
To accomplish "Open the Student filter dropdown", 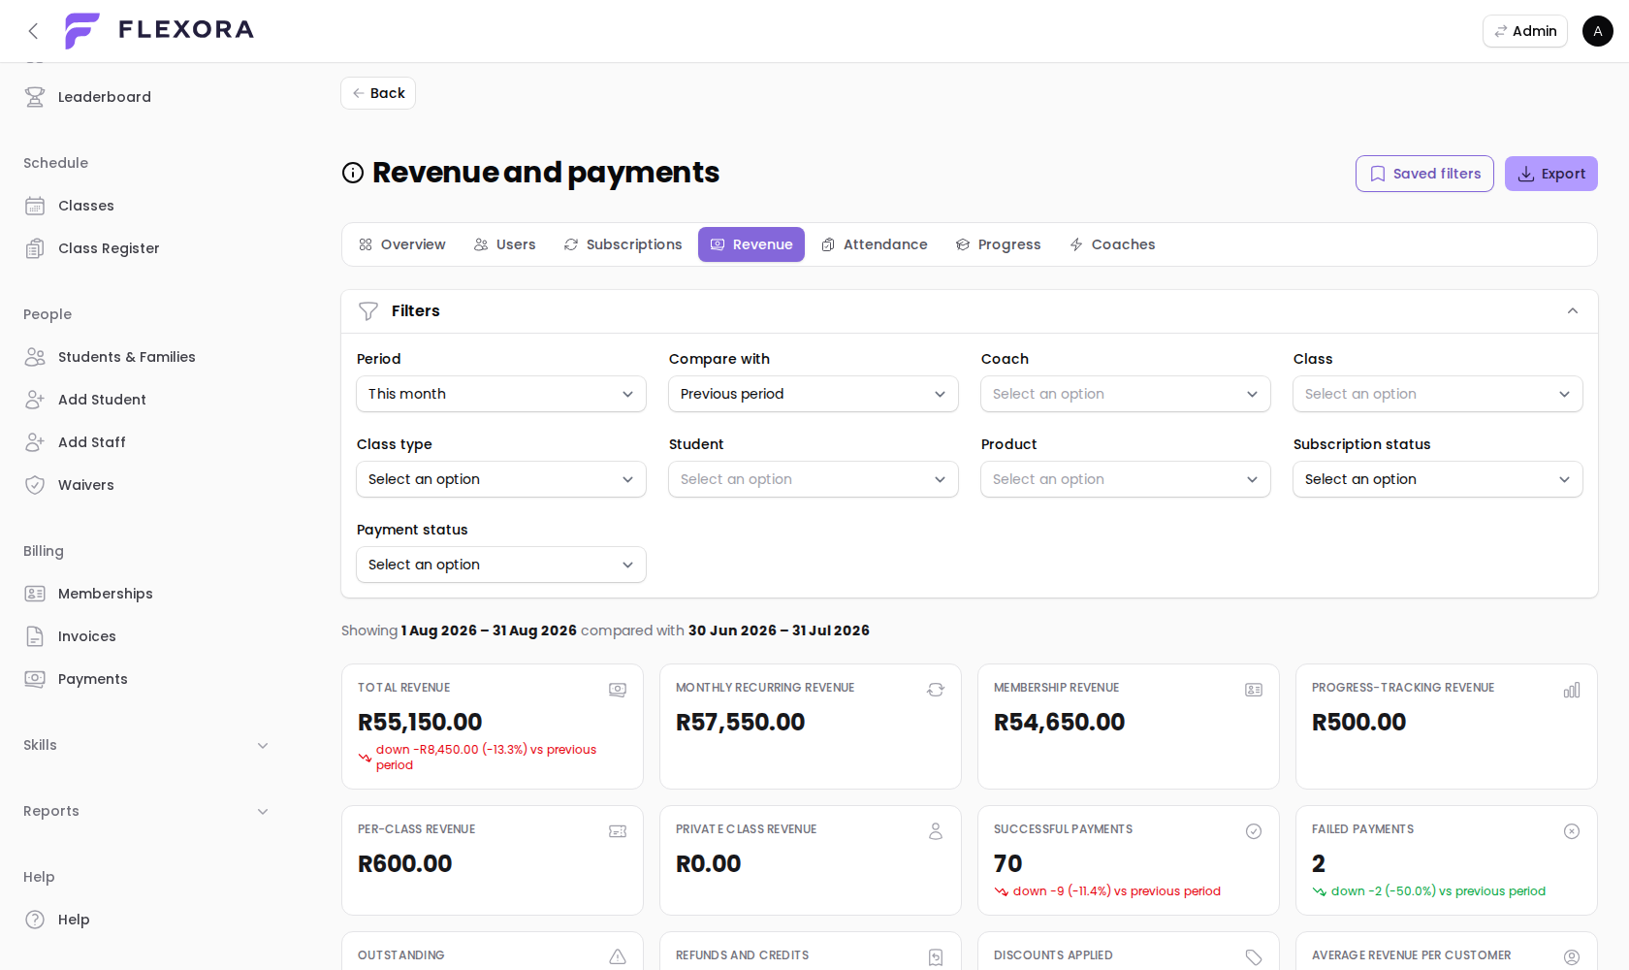I will (x=814, y=479).
